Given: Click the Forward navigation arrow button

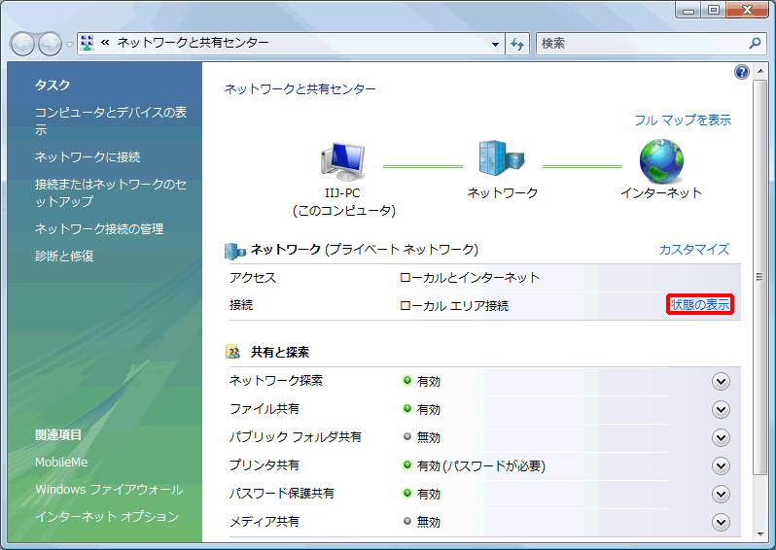Looking at the screenshot, I should [x=50, y=44].
